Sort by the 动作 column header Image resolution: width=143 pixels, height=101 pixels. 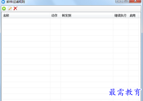(55, 15)
